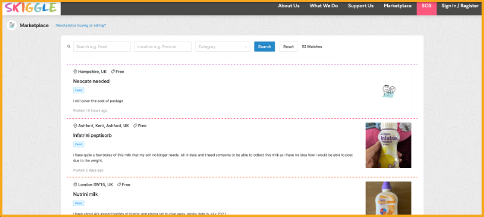
Task: Click Marketplace page heading text
Action: (34, 25)
